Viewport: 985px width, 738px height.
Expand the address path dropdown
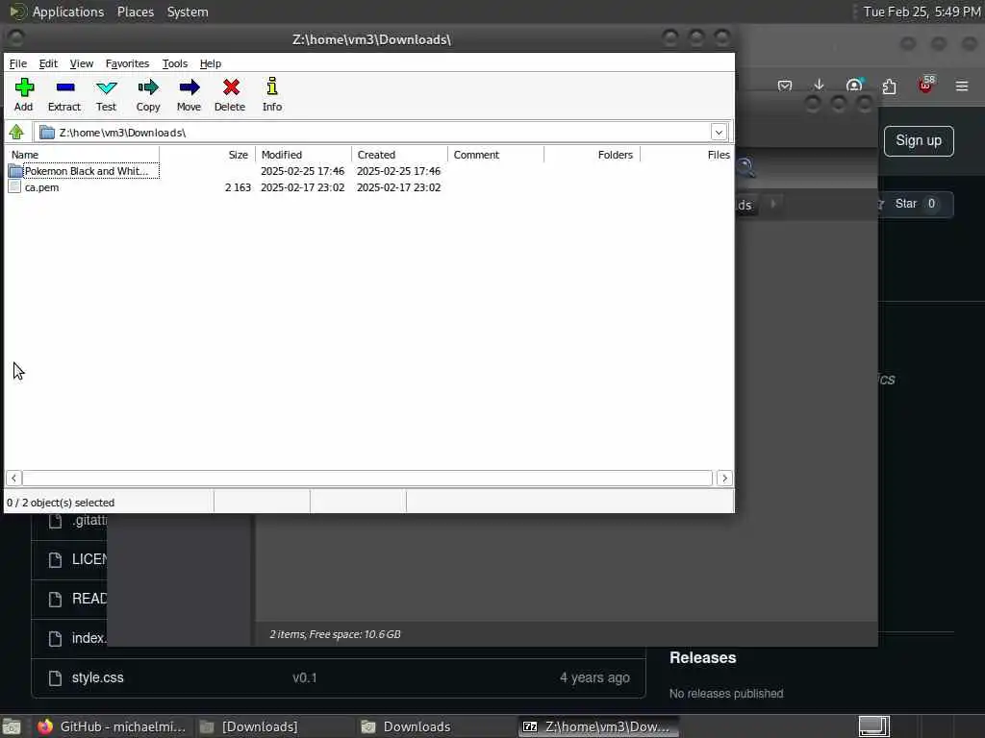click(719, 133)
